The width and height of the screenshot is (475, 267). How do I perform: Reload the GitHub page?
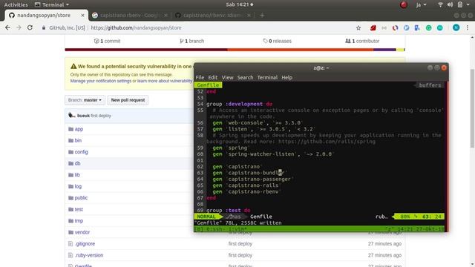(x=30, y=27)
